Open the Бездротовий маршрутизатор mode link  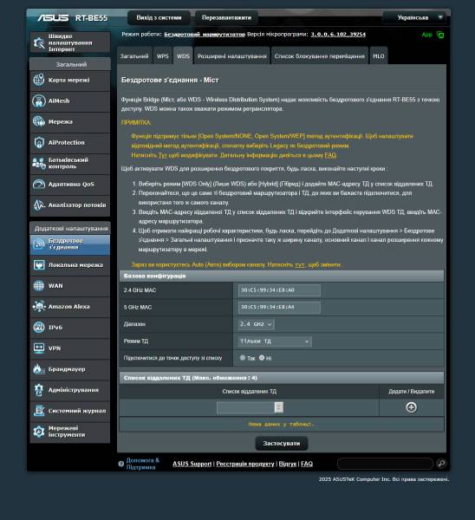tap(205, 34)
